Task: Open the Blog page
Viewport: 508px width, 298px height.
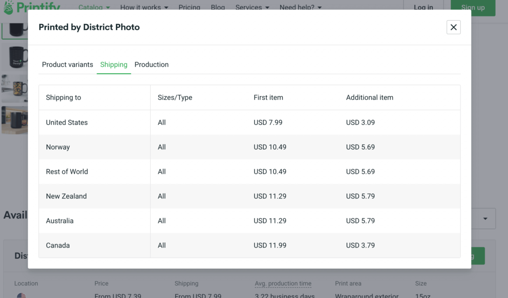Action: click(x=218, y=7)
